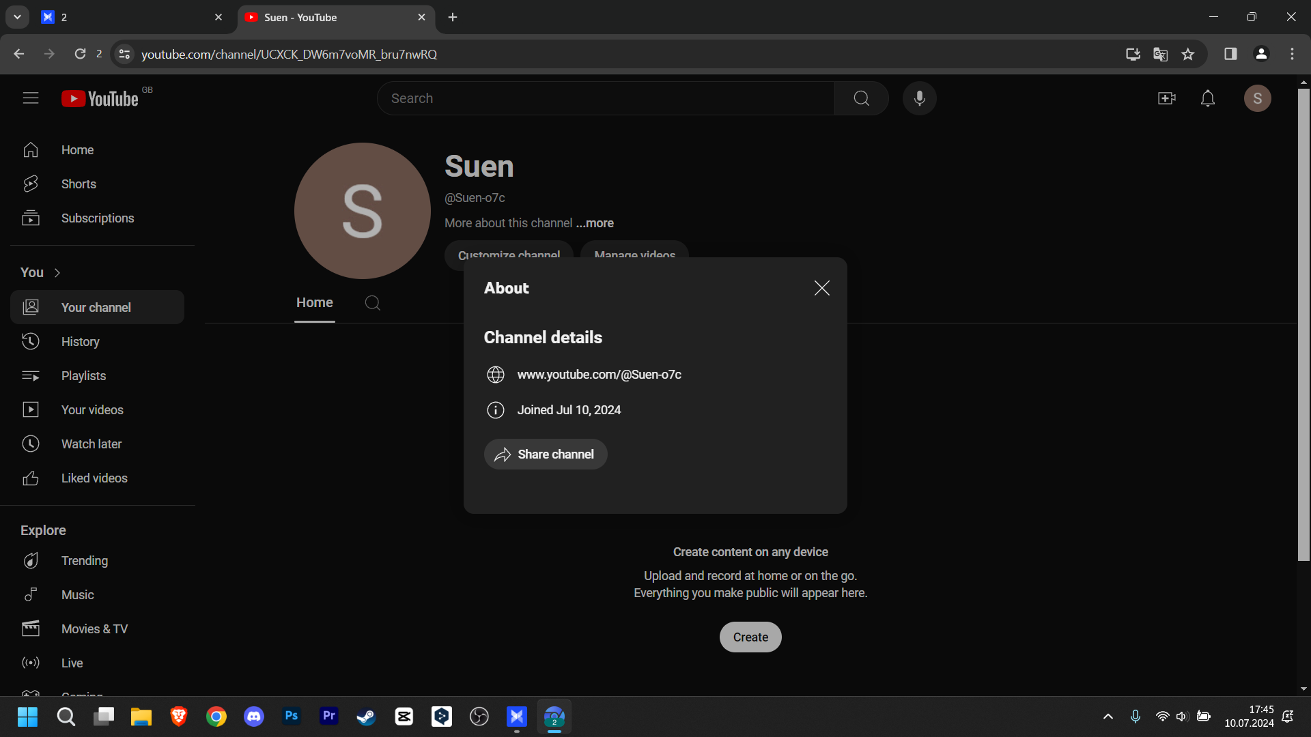Click the Joined Jul 10, 2024 text
This screenshot has height=737, width=1311.
click(x=569, y=410)
